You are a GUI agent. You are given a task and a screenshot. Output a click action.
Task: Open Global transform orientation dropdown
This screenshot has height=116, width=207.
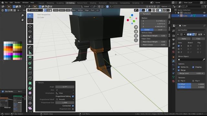tap(86, 6)
